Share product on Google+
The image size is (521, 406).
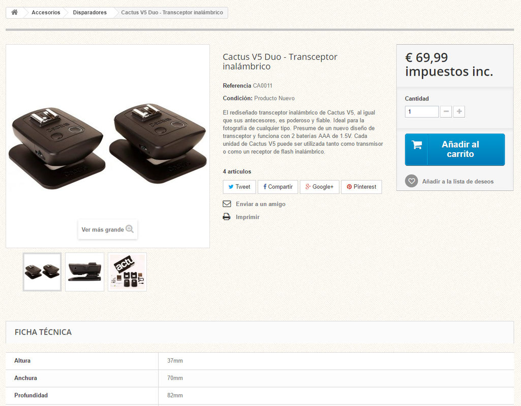(319, 187)
